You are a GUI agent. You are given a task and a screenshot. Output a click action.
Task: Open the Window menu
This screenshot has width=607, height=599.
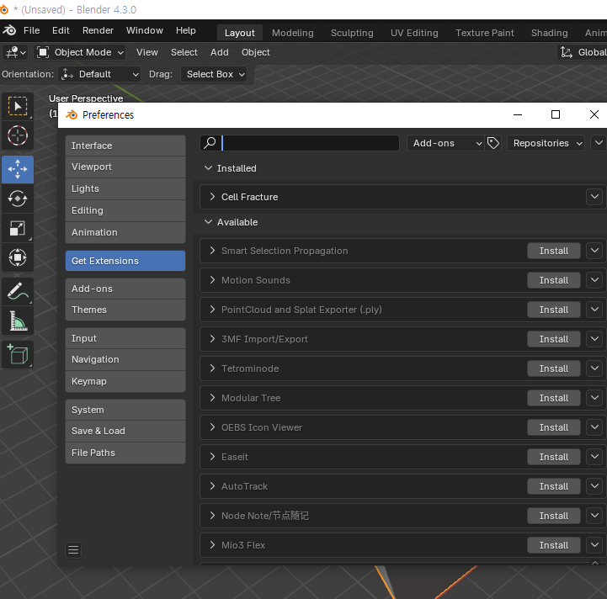pos(145,30)
